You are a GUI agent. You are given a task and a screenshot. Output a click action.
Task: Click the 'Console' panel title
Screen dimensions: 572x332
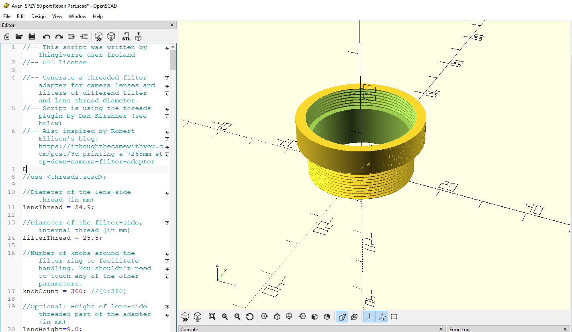(x=189, y=329)
